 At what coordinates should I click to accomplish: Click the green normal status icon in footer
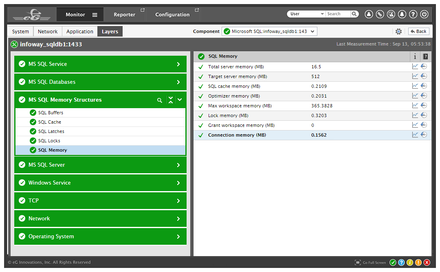click(393, 263)
